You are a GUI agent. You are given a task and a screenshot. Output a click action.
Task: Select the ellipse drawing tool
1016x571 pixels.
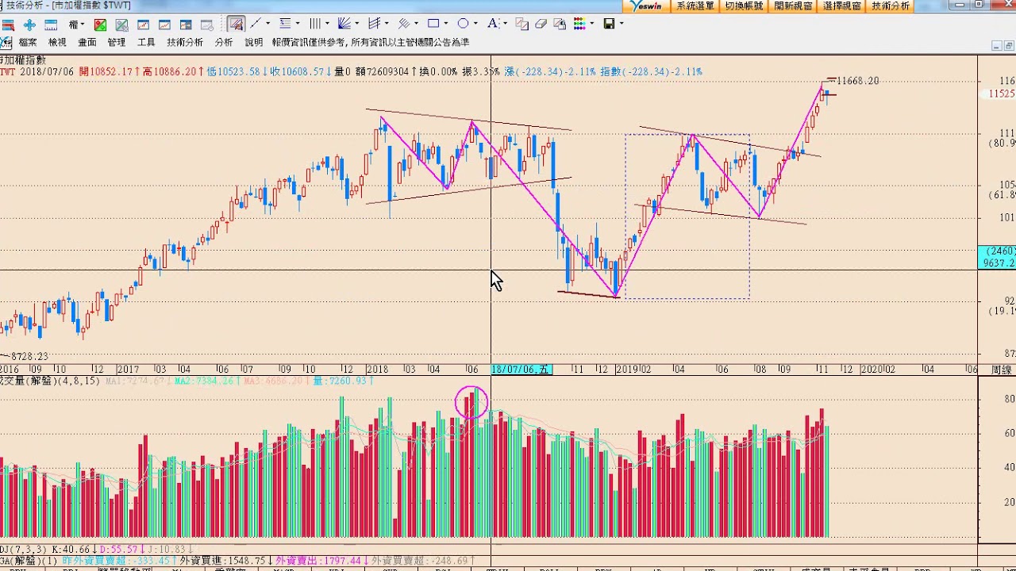click(x=463, y=24)
